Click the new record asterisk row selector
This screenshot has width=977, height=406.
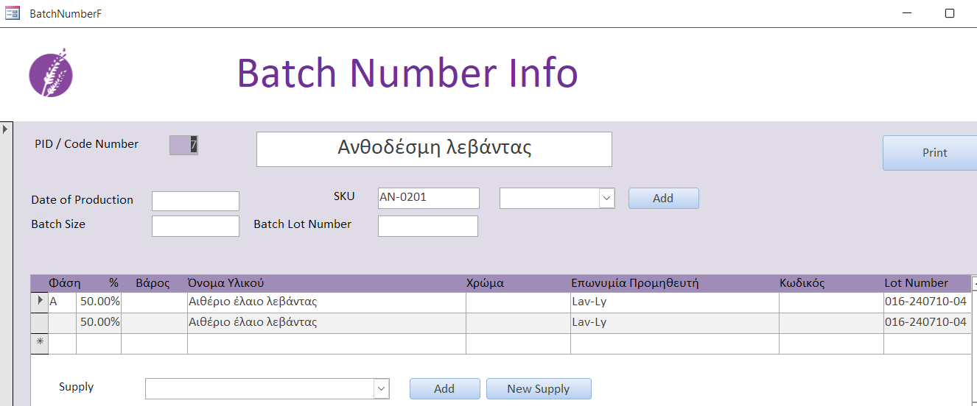[x=40, y=343]
